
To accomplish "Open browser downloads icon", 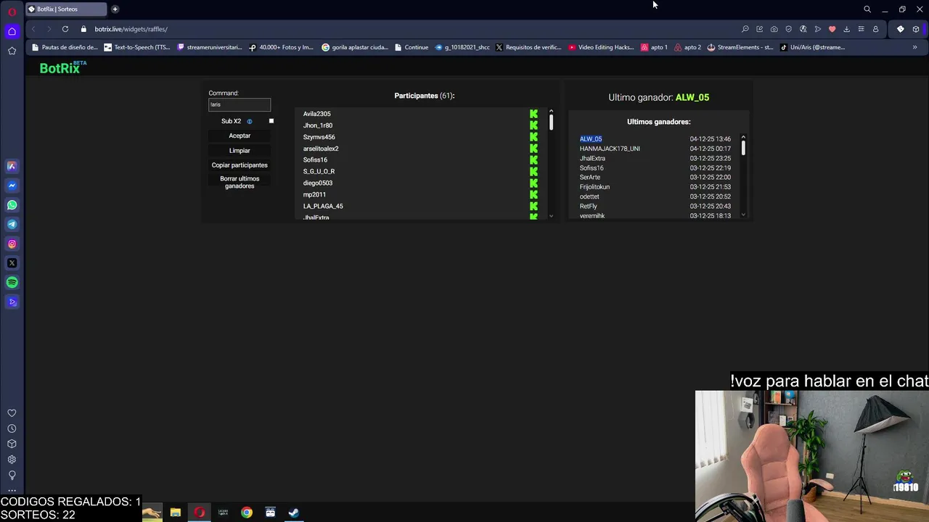I will pos(846,29).
